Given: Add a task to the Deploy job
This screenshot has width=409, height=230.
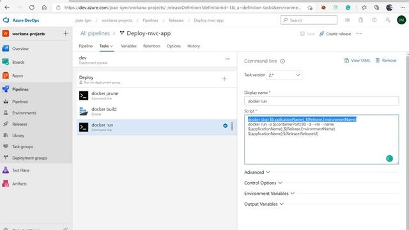Looking at the screenshot, I should click(x=224, y=79).
